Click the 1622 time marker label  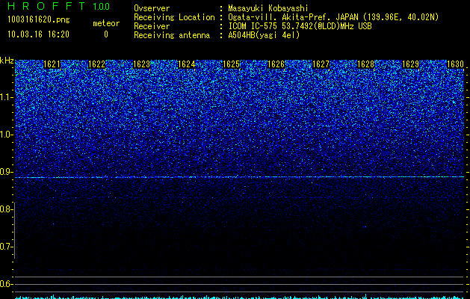coord(97,64)
